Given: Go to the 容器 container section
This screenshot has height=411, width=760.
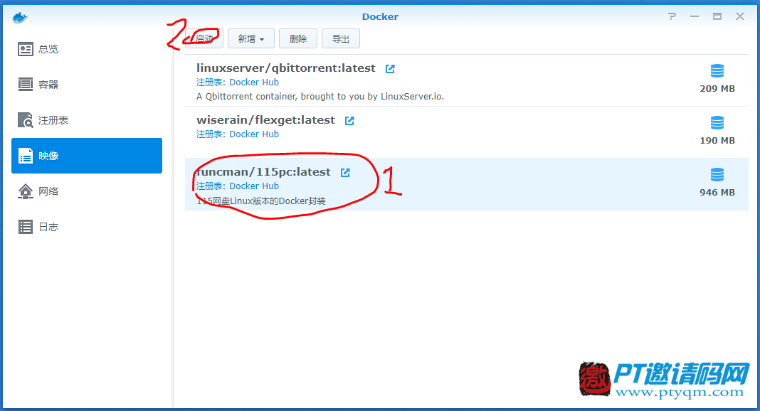Looking at the screenshot, I should click(87, 84).
